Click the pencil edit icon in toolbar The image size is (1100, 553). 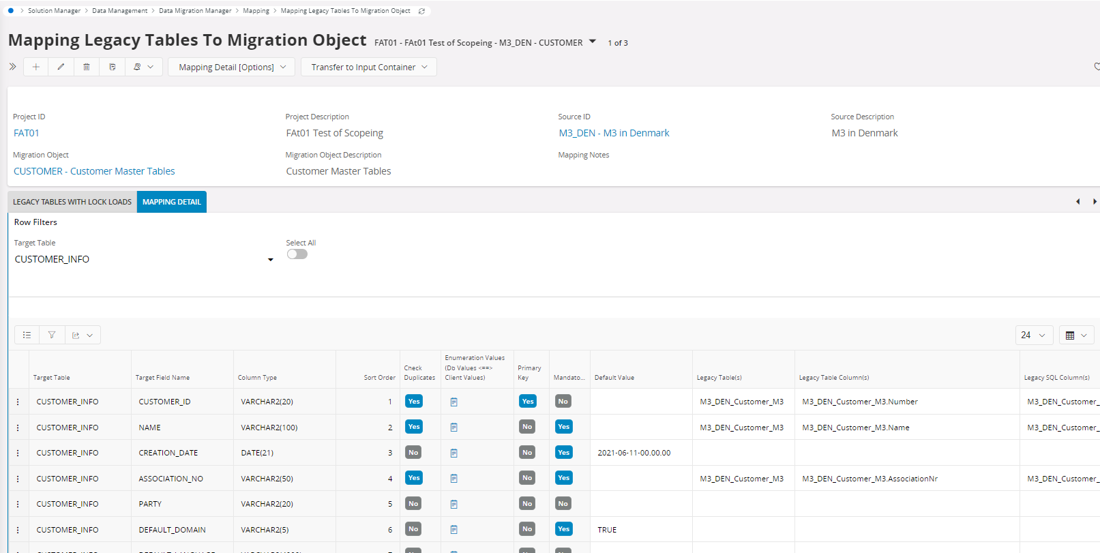61,67
